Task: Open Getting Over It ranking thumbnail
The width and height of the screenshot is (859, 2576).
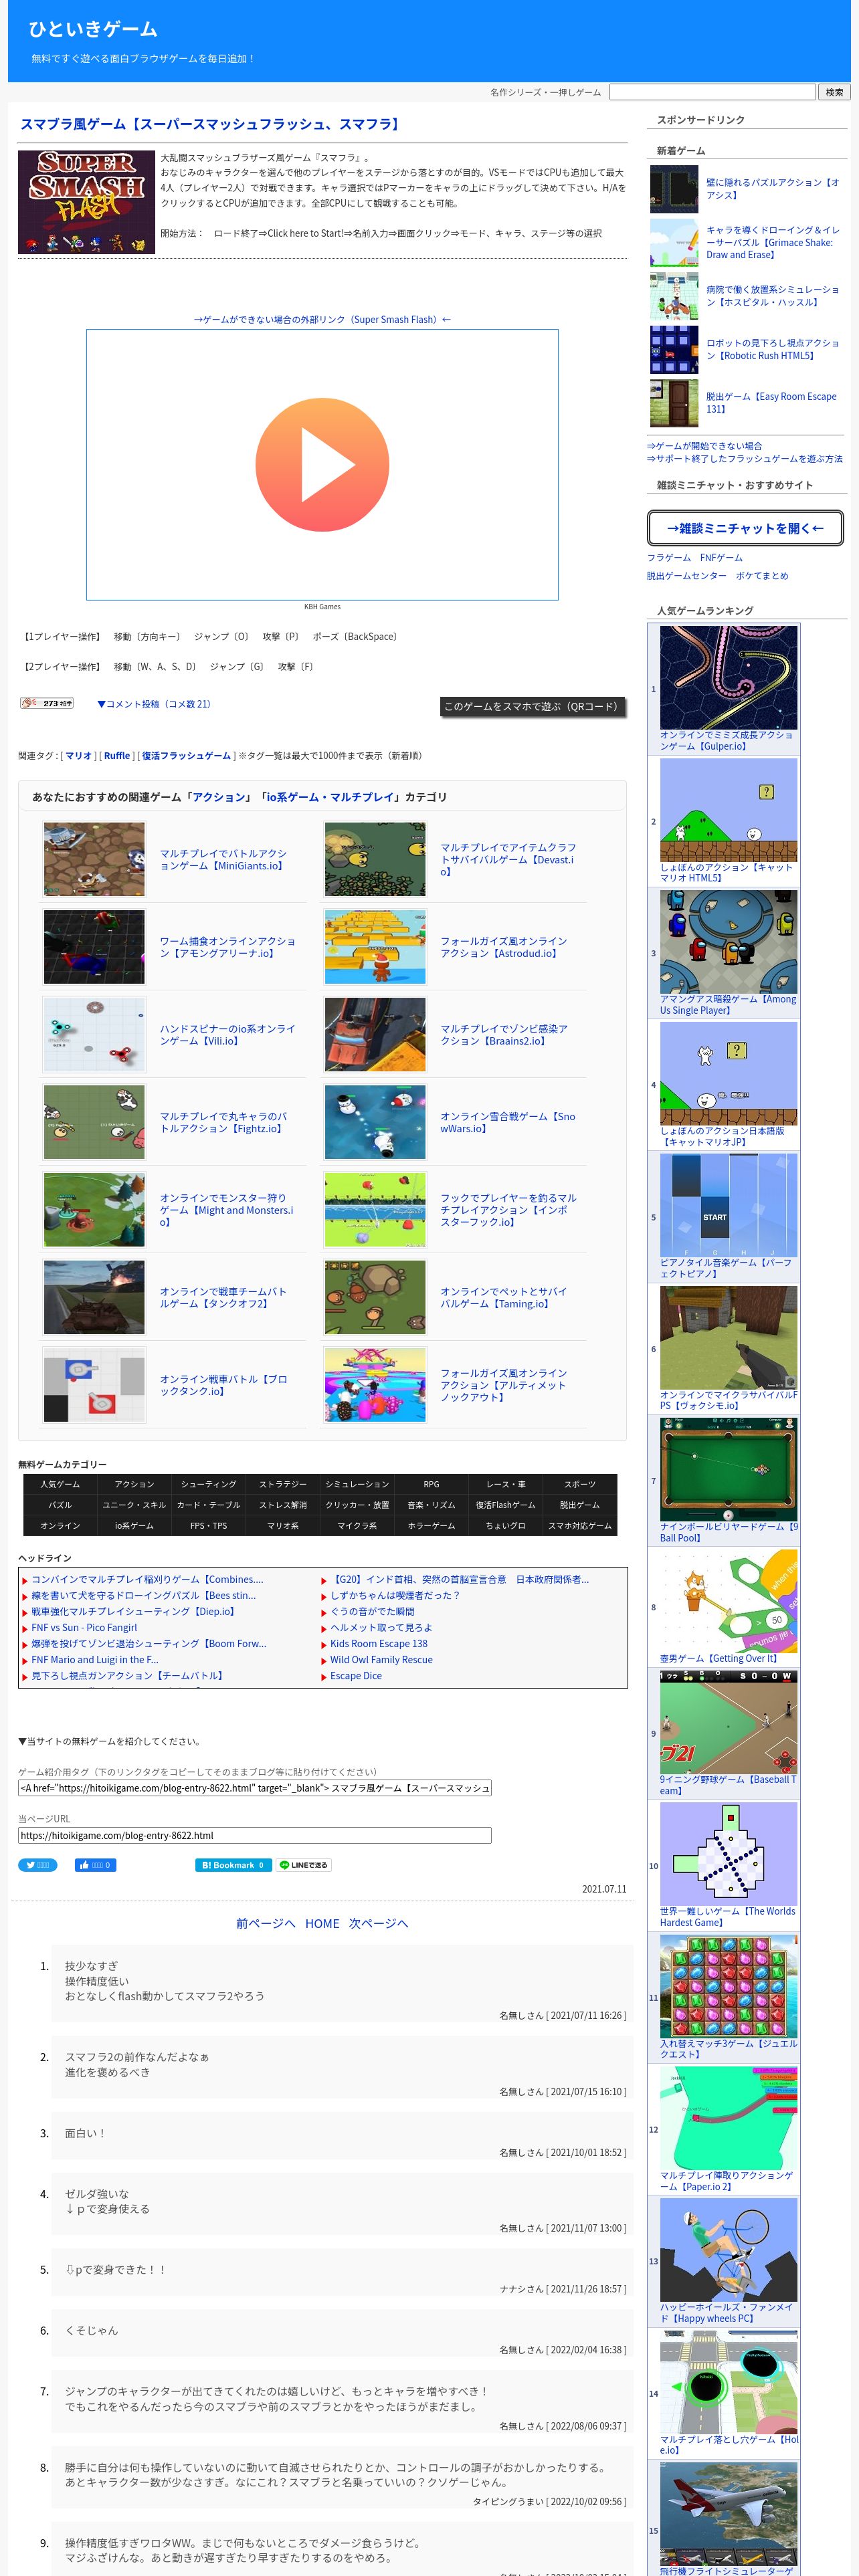Action: pos(728,1601)
